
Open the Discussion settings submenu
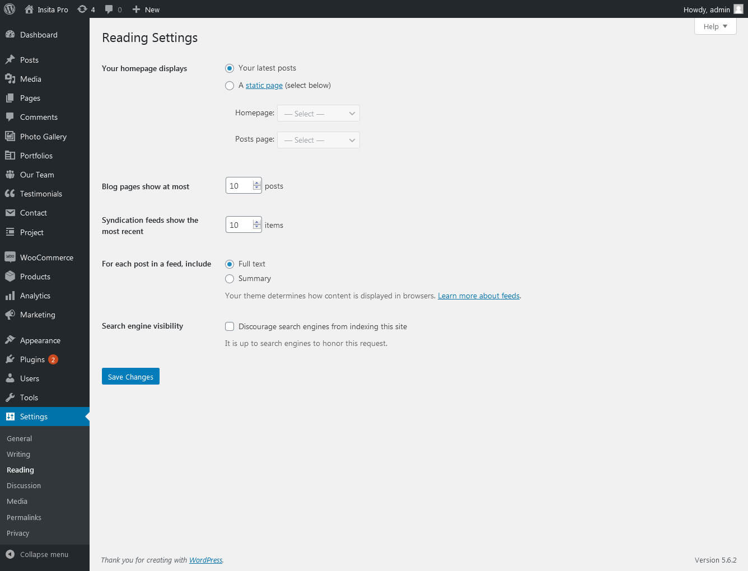pyautogui.click(x=24, y=485)
